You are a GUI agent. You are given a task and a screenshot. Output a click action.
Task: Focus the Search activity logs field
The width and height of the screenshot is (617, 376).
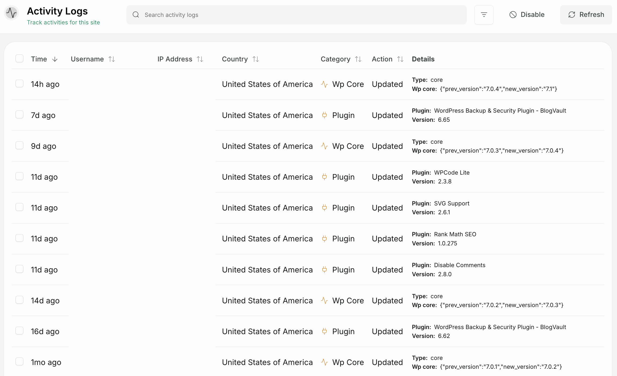296,15
